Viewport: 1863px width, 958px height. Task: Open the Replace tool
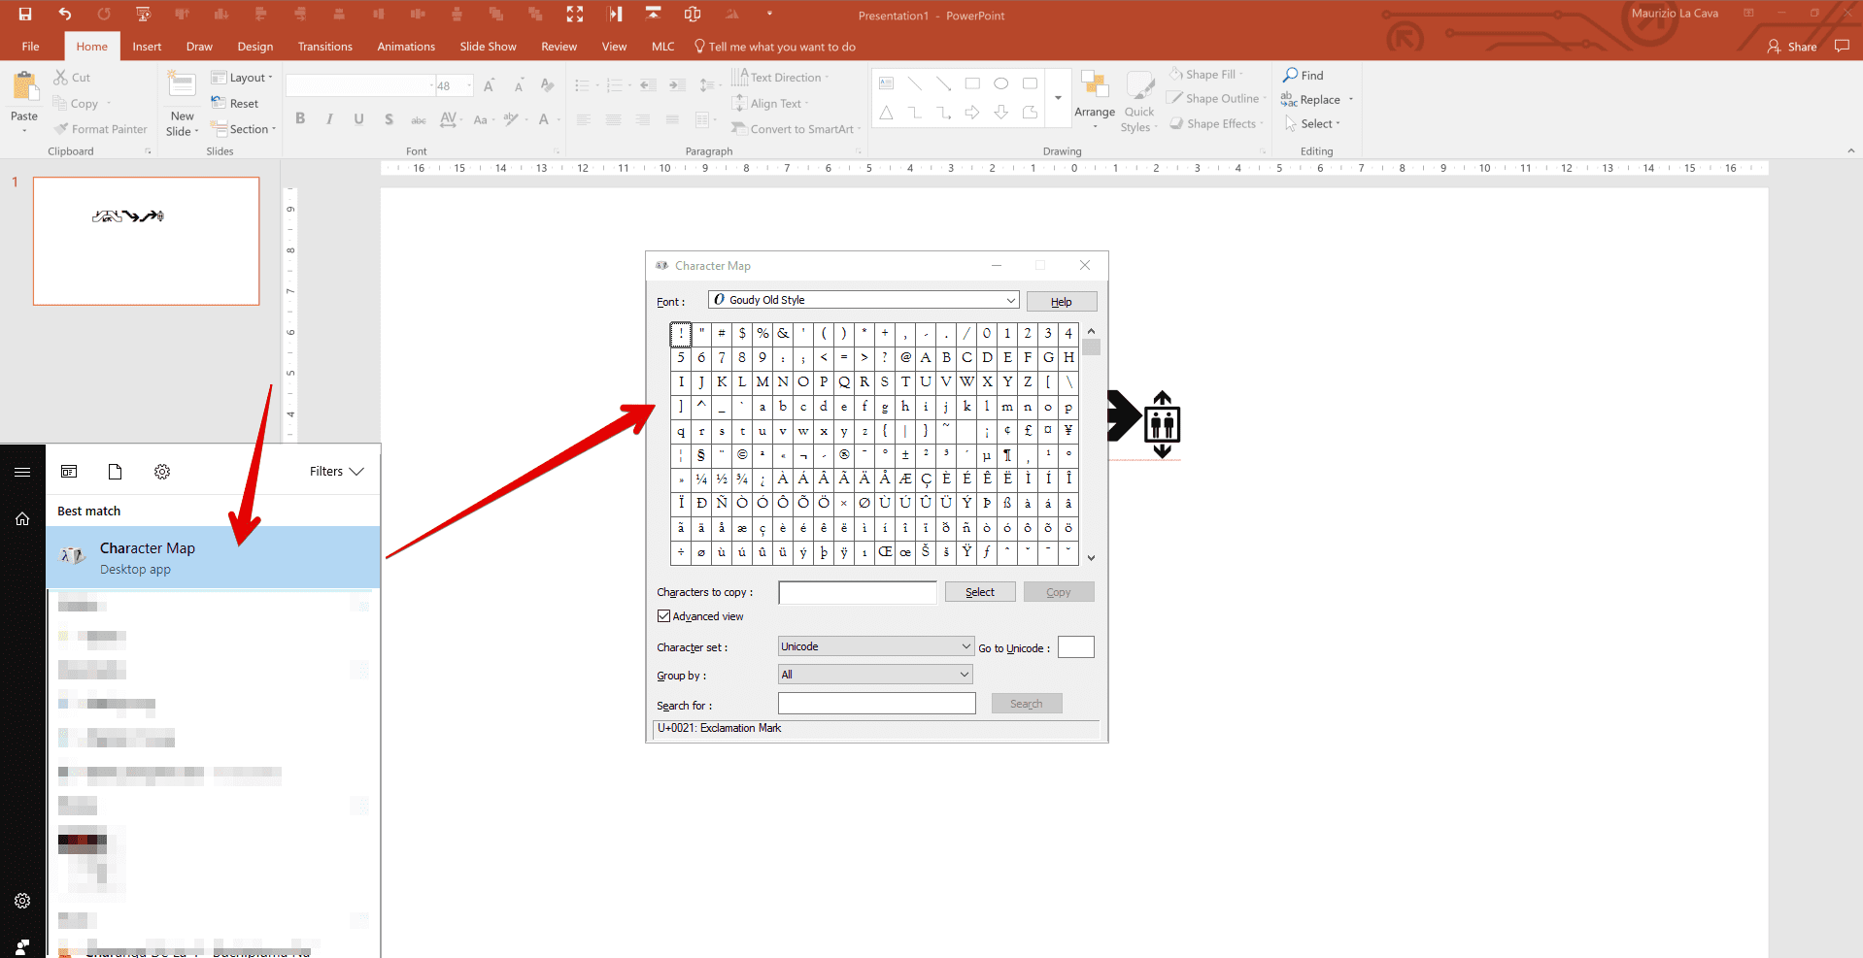click(1315, 99)
